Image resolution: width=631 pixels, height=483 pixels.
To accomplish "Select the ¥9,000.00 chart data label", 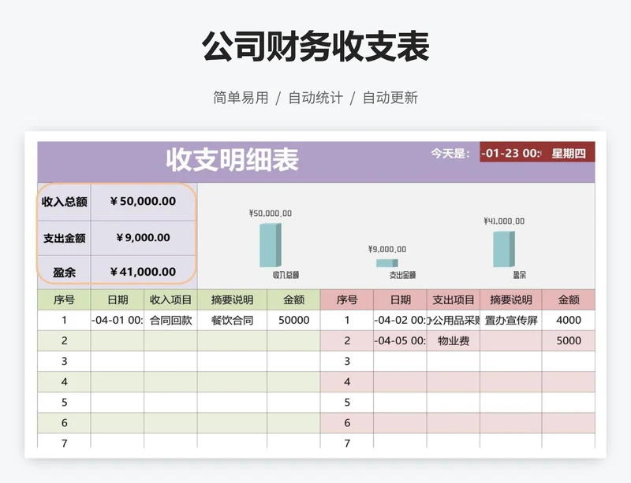I will [387, 249].
